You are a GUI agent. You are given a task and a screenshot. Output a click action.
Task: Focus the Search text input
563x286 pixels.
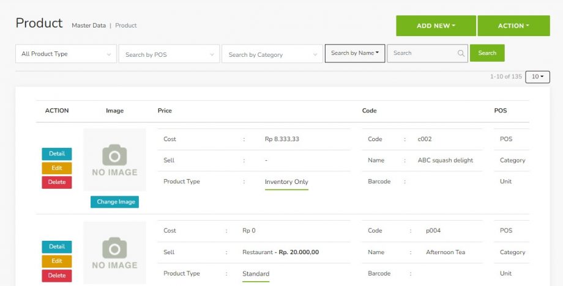pos(427,53)
